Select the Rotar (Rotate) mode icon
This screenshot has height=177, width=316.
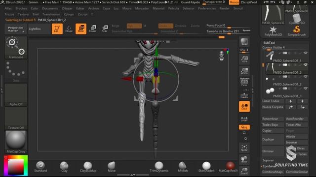tap(105, 29)
